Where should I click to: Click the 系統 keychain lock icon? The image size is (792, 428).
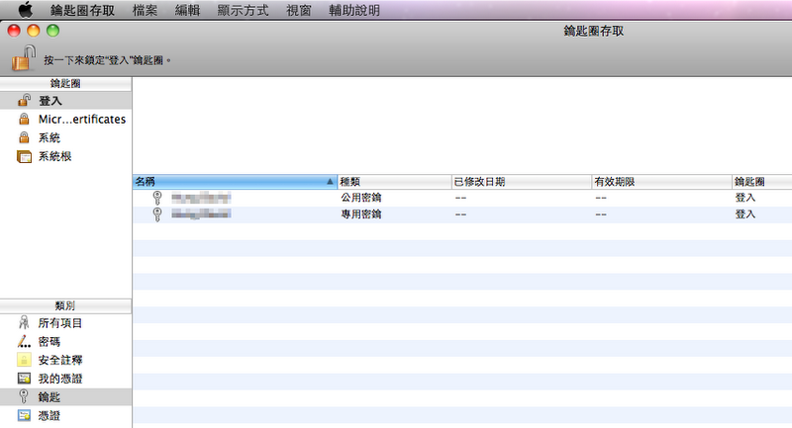[24, 138]
